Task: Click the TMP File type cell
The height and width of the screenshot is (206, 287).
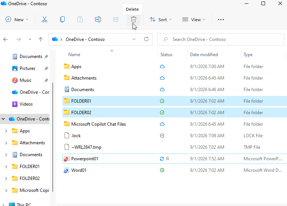Action: click(x=252, y=147)
